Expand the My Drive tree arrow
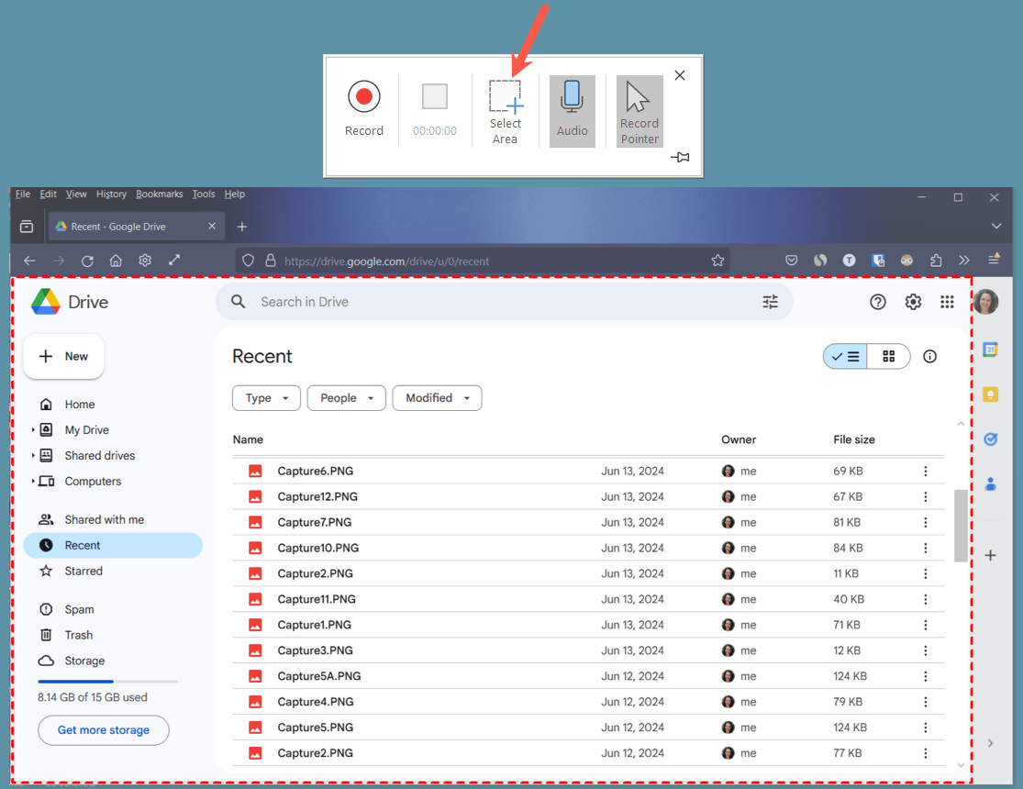The image size is (1023, 789). (x=33, y=429)
